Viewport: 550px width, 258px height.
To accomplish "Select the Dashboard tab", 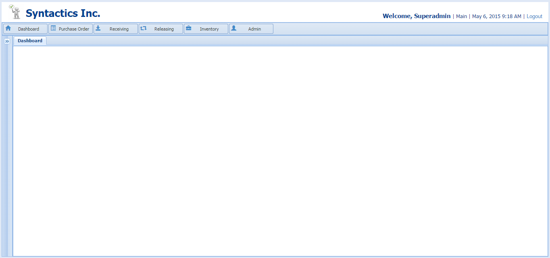I will pyautogui.click(x=30, y=41).
